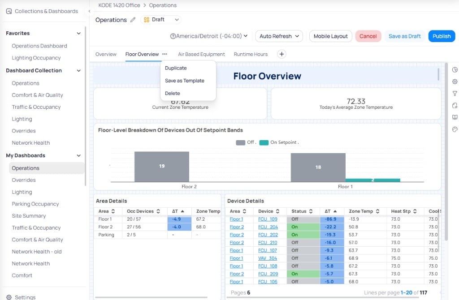Collapse the My Dashboards section

pyautogui.click(x=78, y=155)
